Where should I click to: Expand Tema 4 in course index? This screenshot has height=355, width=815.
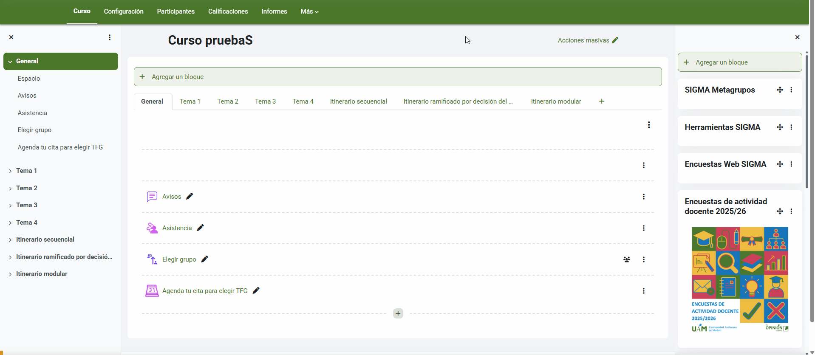(x=10, y=223)
